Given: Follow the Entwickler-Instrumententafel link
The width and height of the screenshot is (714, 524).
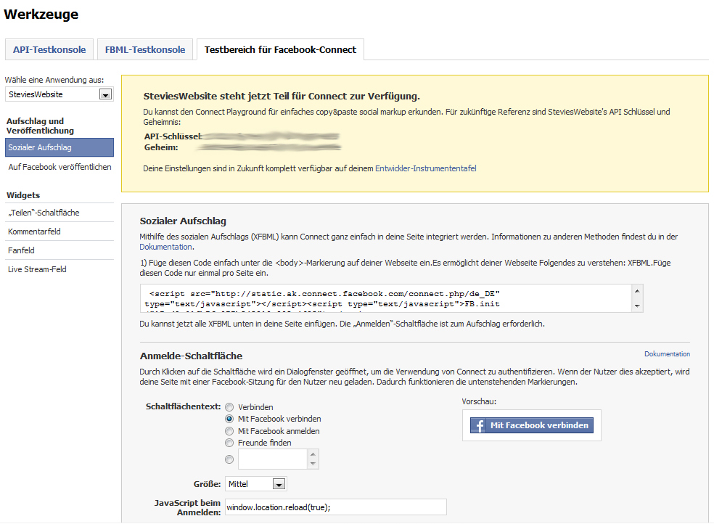Looking at the screenshot, I should pos(426,168).
